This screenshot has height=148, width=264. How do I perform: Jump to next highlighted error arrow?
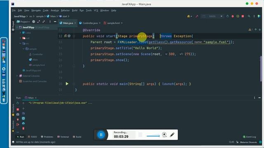(259, 30)
